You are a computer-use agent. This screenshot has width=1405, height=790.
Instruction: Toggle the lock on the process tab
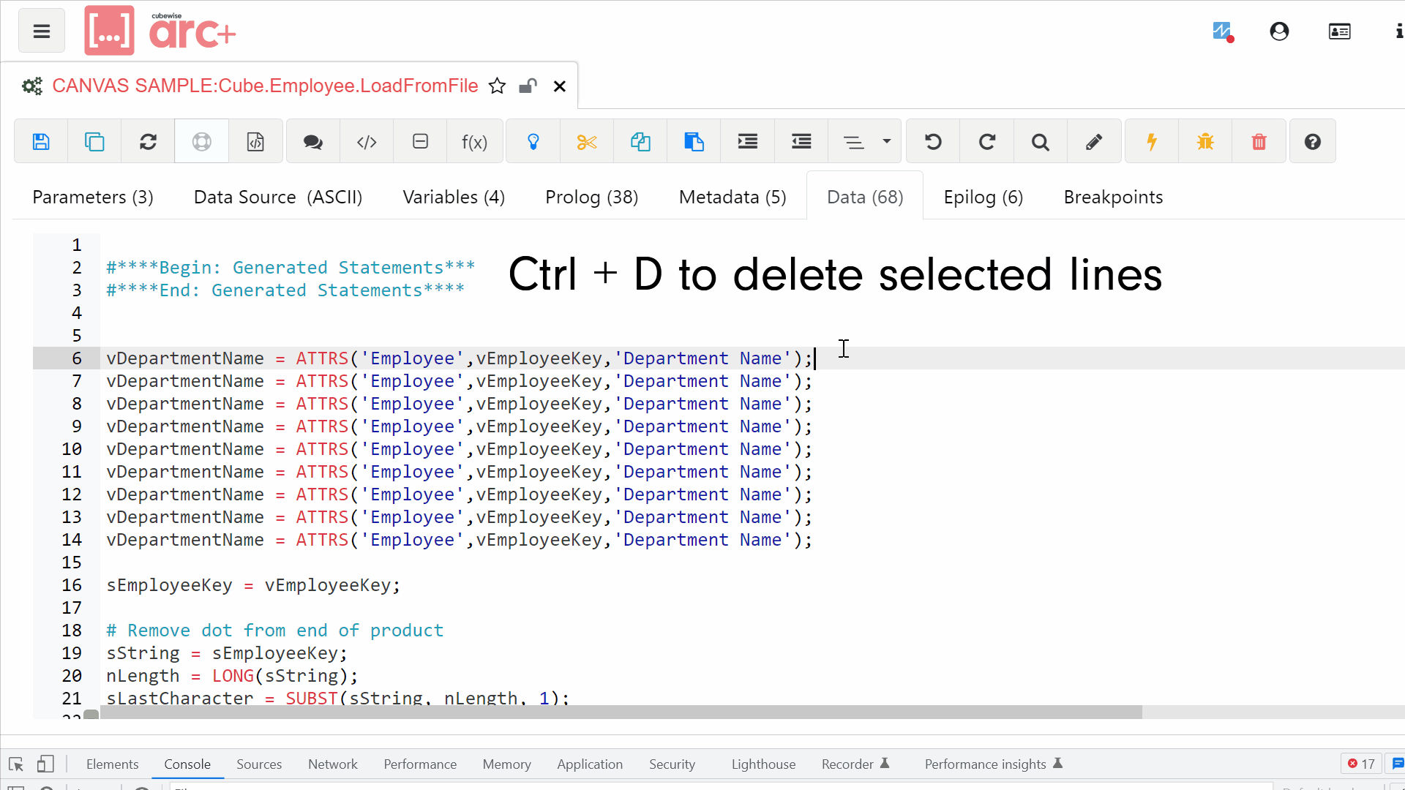pos(528,86)
